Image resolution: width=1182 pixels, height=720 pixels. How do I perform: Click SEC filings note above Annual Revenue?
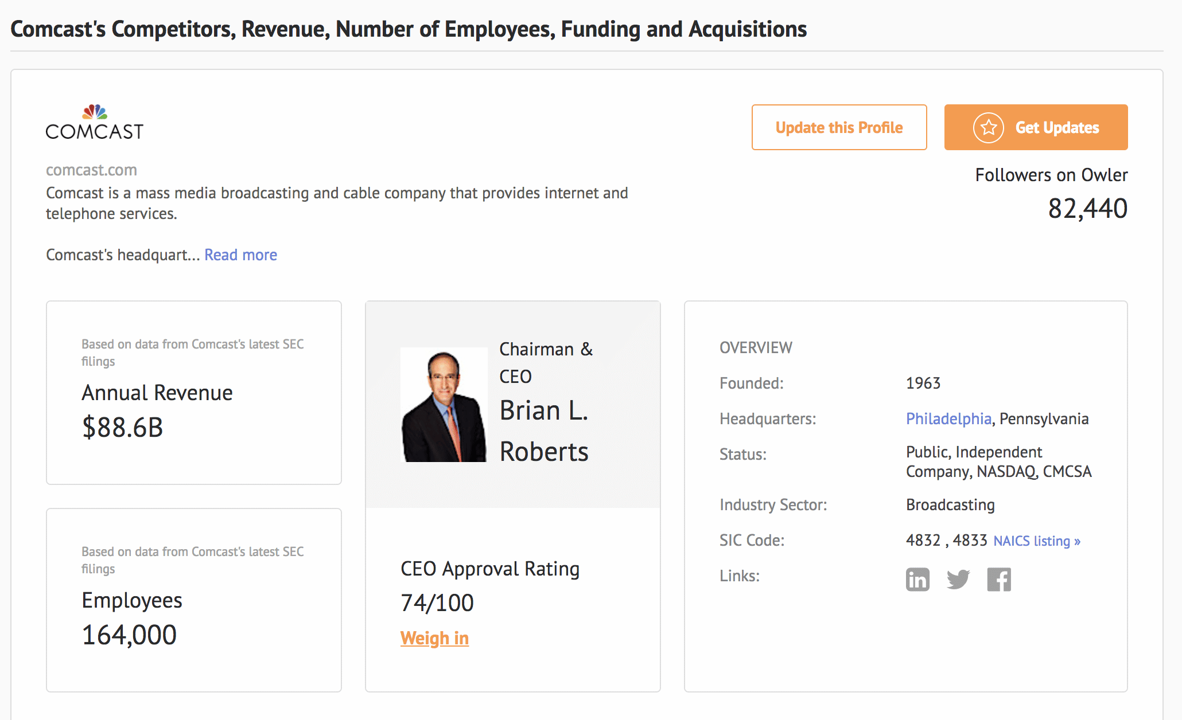pyautogui.click(x=193, y=353)
